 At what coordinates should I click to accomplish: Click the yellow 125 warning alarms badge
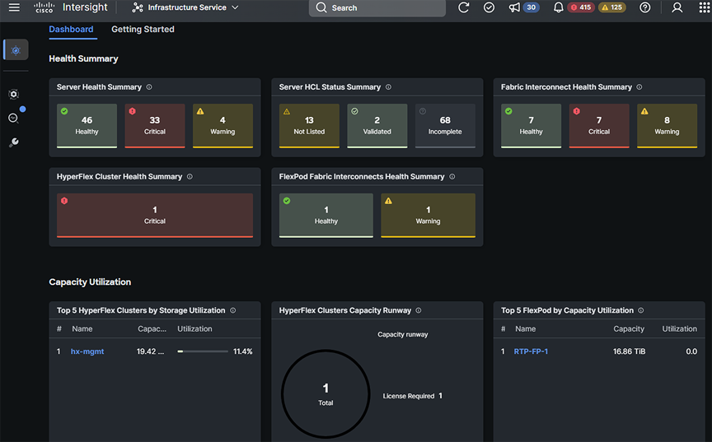pos(611,7)
